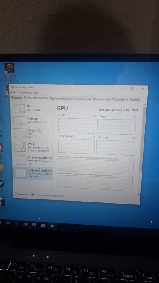159x283 pixels.
Task: Select the Диск 0 (C:) graph thumbnail
Action: coord(20,133)
